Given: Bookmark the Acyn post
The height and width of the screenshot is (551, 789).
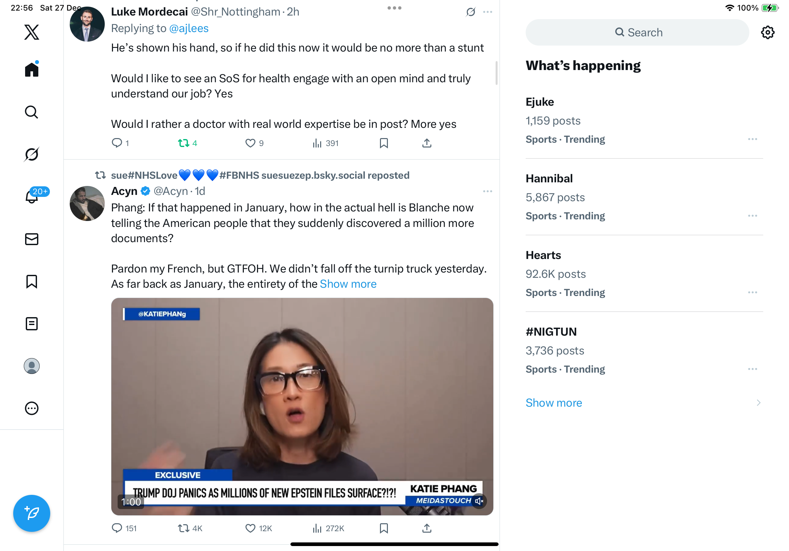Looking at the screenshot, I should click(384, 528).
